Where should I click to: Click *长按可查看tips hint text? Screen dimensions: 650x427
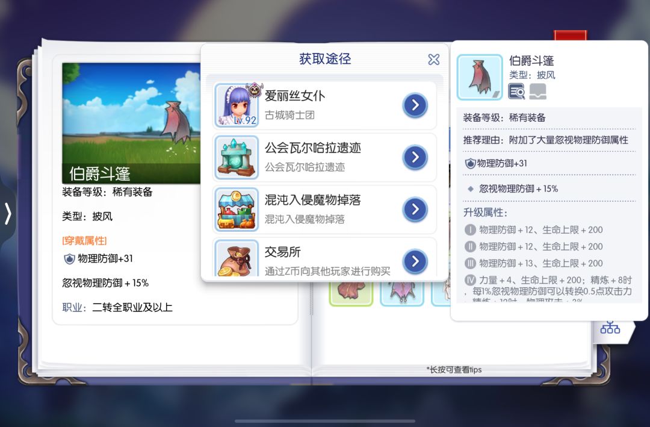(454, 370)
